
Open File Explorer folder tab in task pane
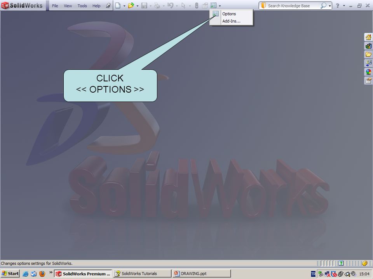point(368,54)
